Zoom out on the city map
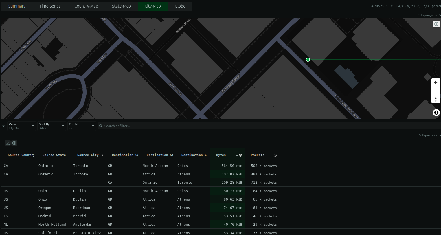This screenshot has width=441, height=235. (x=436, y=91)
